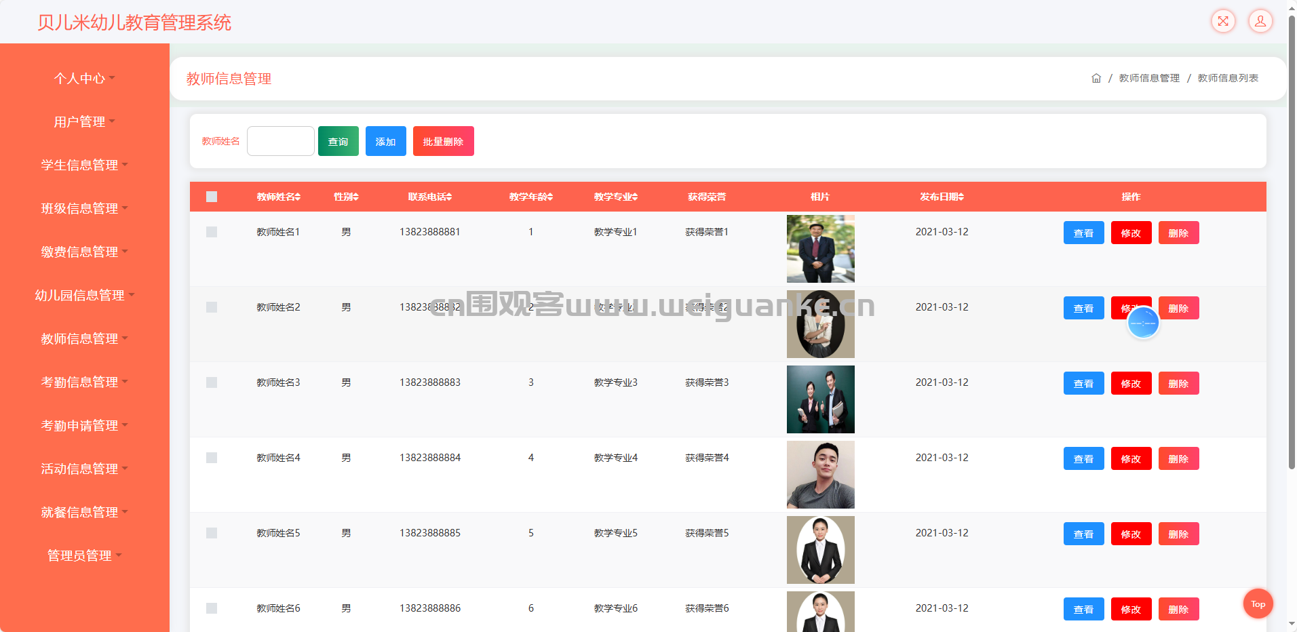Click the fullscreen toggle icon in header
Image resolution: width=1297 pixels, height=632 pixels.
[x=1223, y=21]
